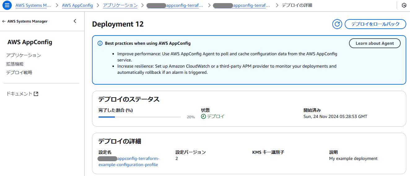Click the AWS AppConfig sidebar heading
Image resolution: width=410 pixels, height=176 pixels.
pyautogui.click(x=30, y=42)
